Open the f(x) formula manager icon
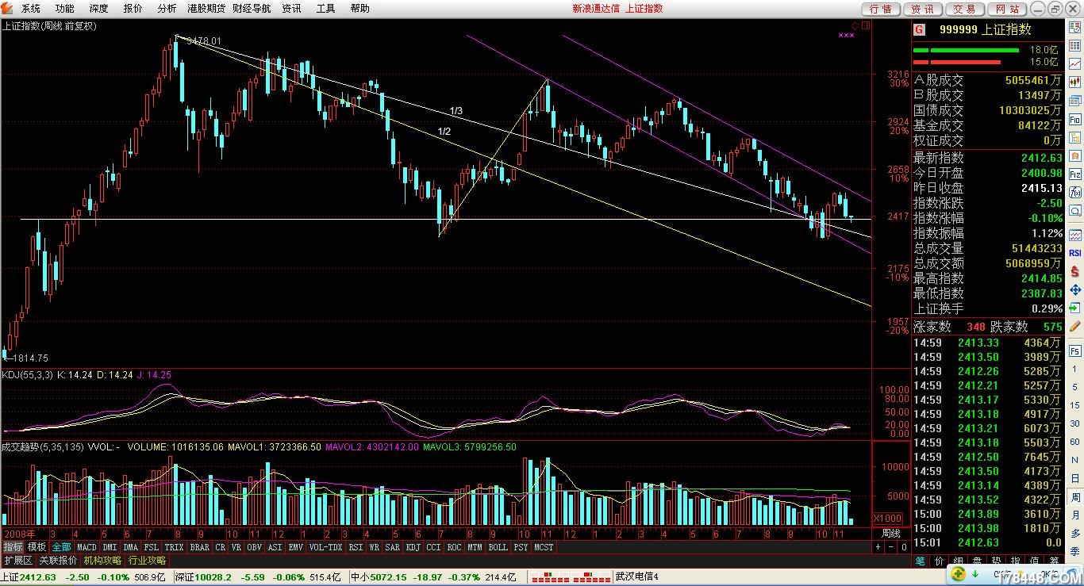This screenshot has width=1084, height=586. coord(1074,192)
